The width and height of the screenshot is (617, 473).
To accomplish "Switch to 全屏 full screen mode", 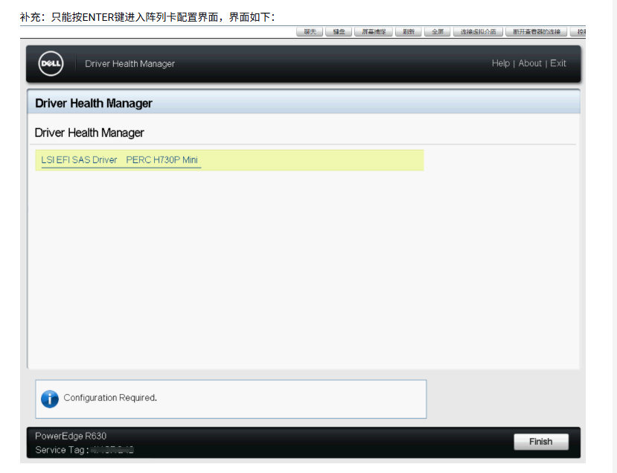I will tap(438, 32).
